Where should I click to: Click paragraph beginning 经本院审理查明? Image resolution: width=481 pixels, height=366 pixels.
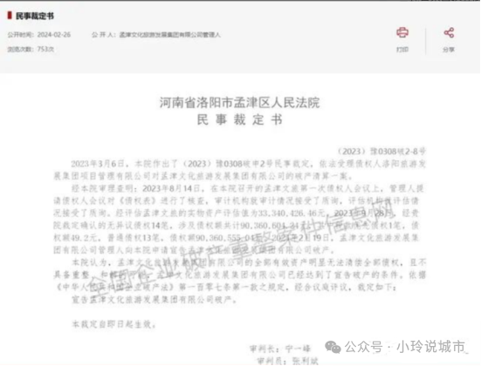point(239,220)
